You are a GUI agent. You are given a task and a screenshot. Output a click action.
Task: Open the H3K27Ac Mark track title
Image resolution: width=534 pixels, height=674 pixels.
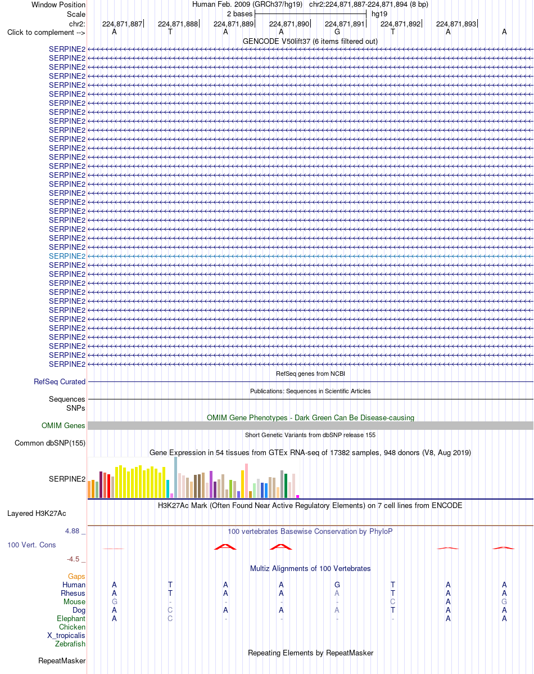point(310,505)
